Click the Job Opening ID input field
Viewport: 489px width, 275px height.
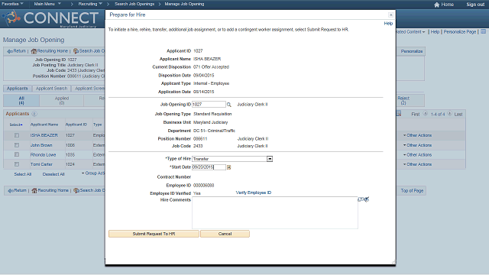coord(209,105)
